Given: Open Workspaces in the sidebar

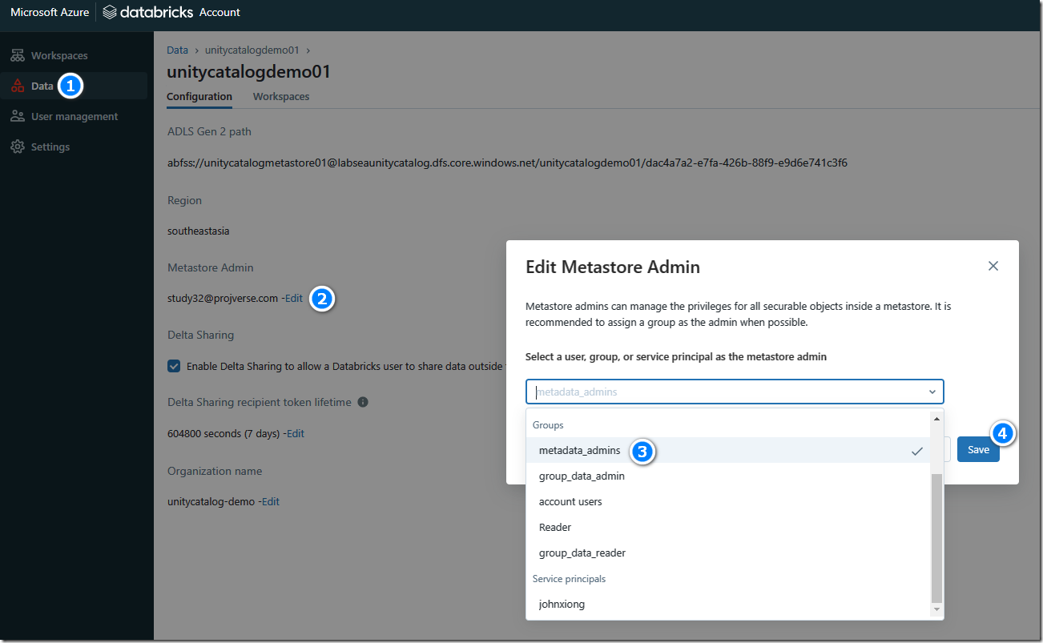Looking at the screenshot, I should [59, 56].
